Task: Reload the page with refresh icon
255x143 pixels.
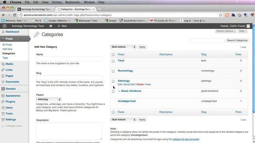Action: pyautogui.click(x=14, y=15)
